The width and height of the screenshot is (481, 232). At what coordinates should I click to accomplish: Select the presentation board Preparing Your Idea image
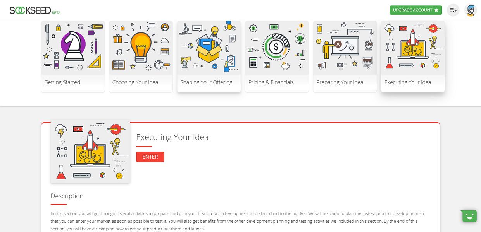(345, 48)
